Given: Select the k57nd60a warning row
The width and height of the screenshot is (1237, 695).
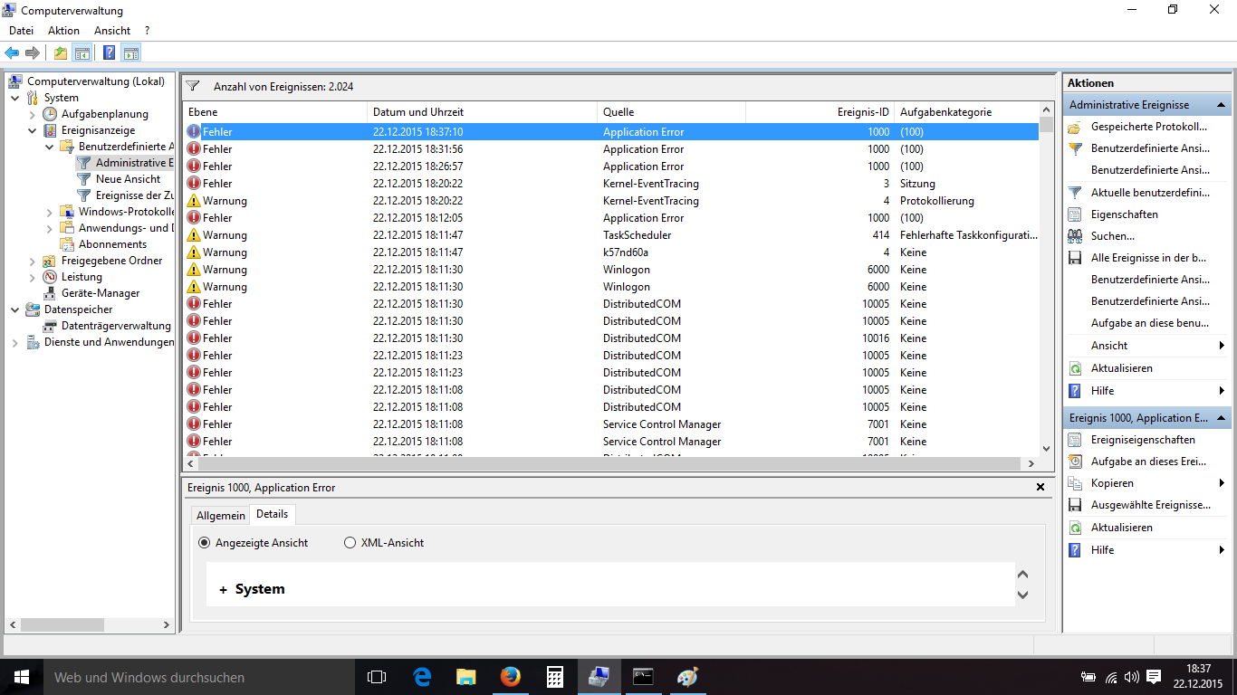Looking at the screenshot, I should [611, 252].
